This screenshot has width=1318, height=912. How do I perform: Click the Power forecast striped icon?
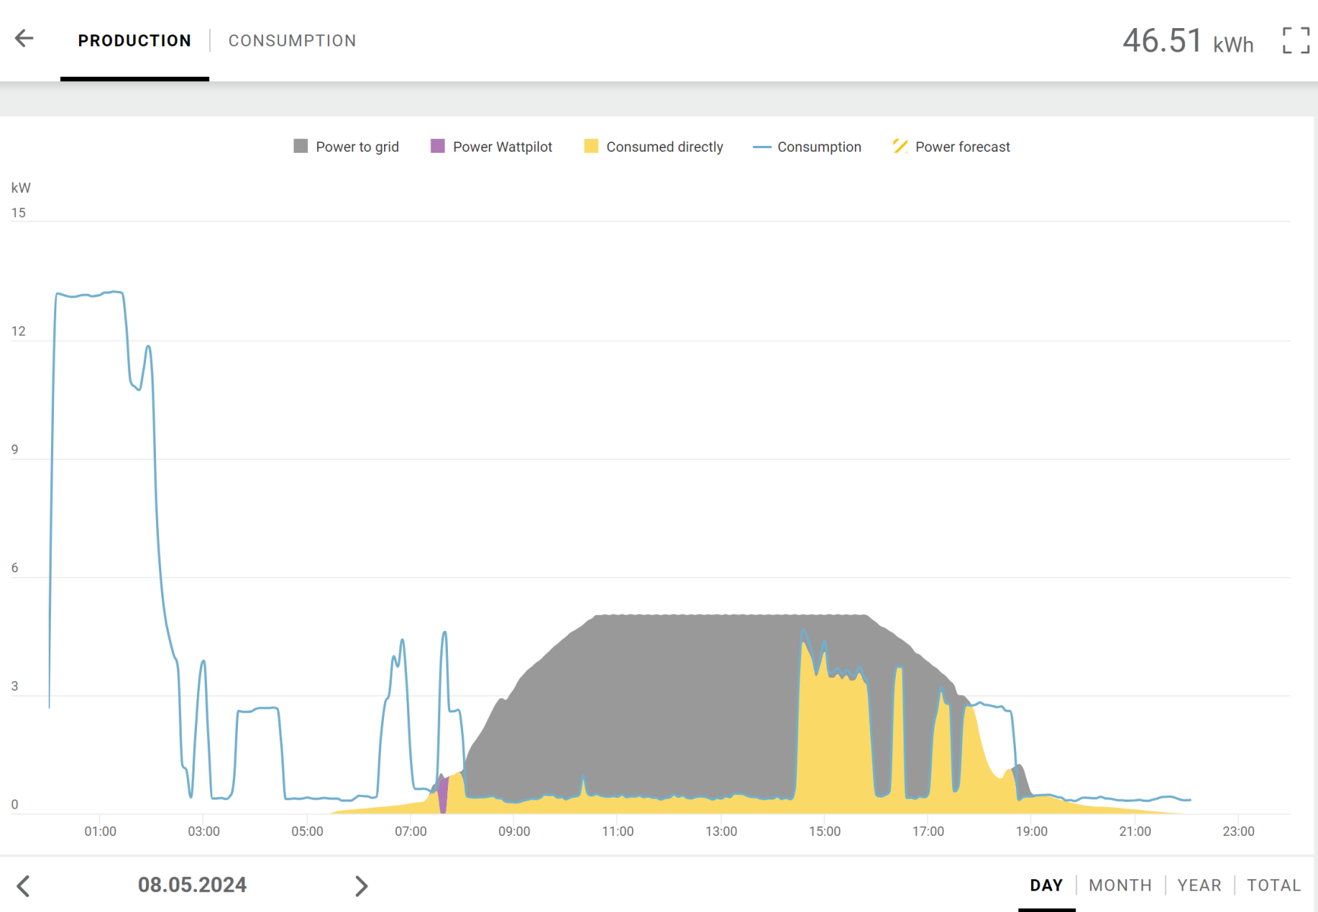coord(900,147)
